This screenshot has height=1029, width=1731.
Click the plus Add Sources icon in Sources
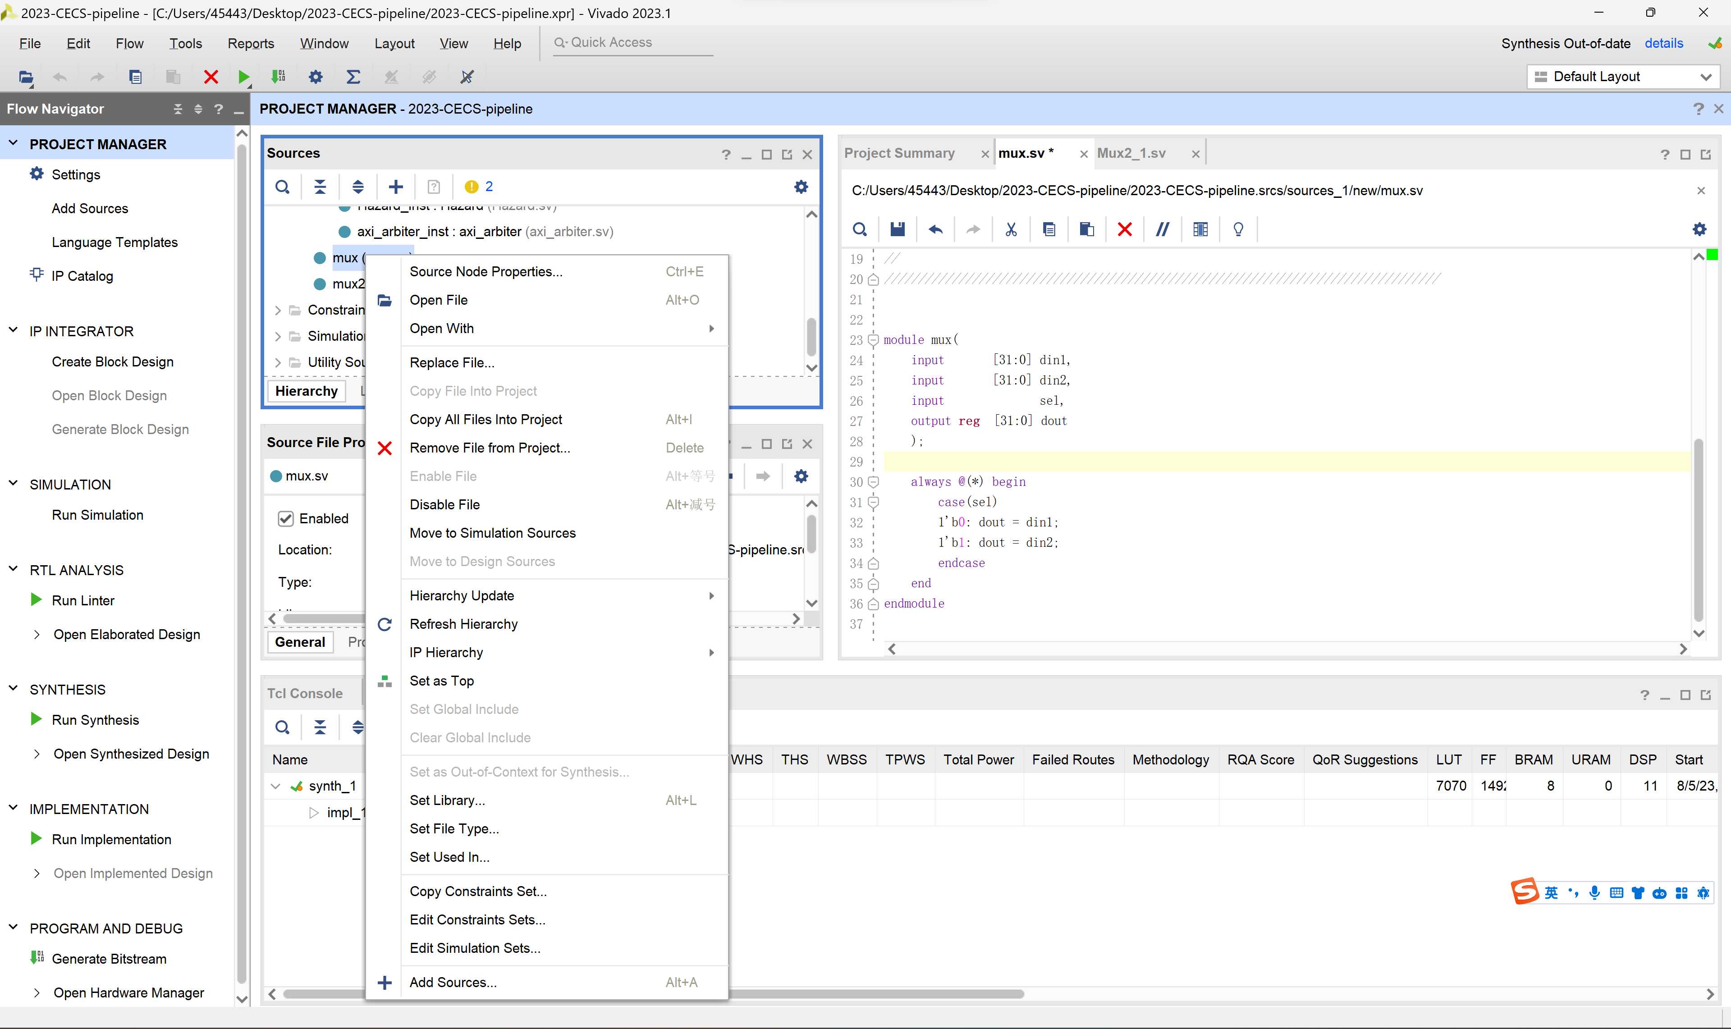[x=396, y=187]
